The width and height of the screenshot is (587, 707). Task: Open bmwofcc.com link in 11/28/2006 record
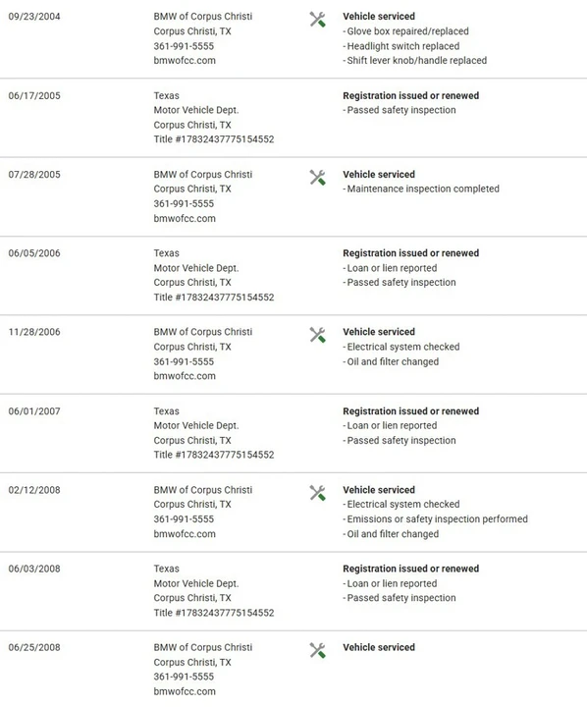pos(185,376)
